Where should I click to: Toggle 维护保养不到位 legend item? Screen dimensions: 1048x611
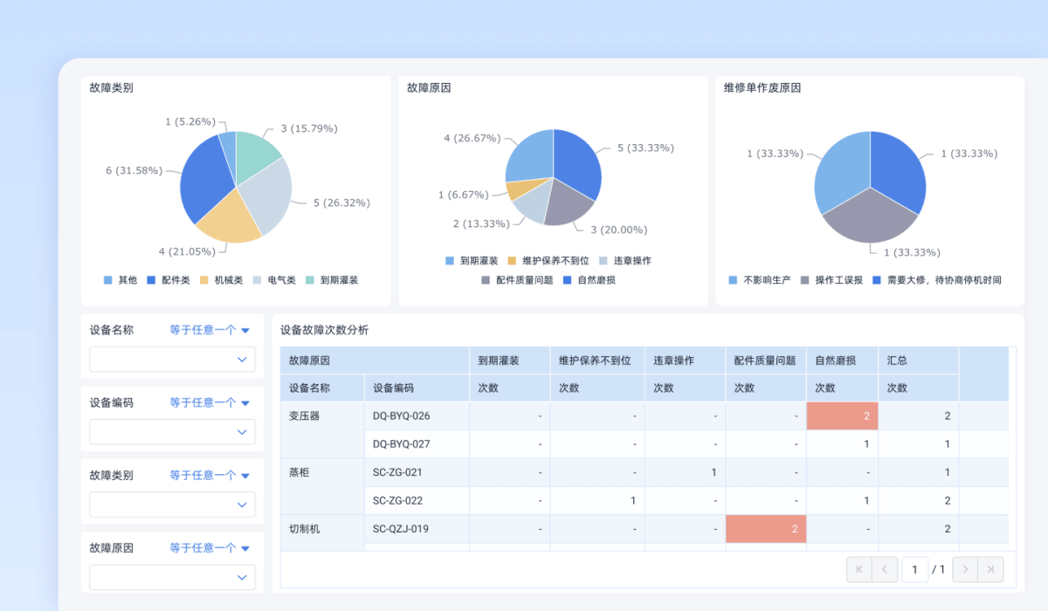coord(548,261)
